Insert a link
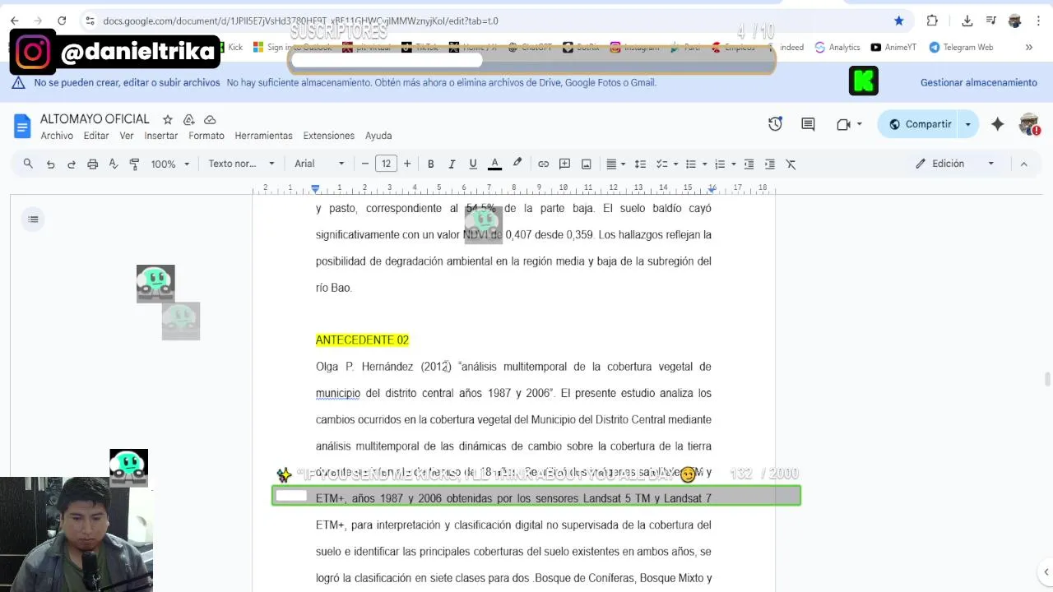The image size is (1053, 592). (x=543, y=164)
